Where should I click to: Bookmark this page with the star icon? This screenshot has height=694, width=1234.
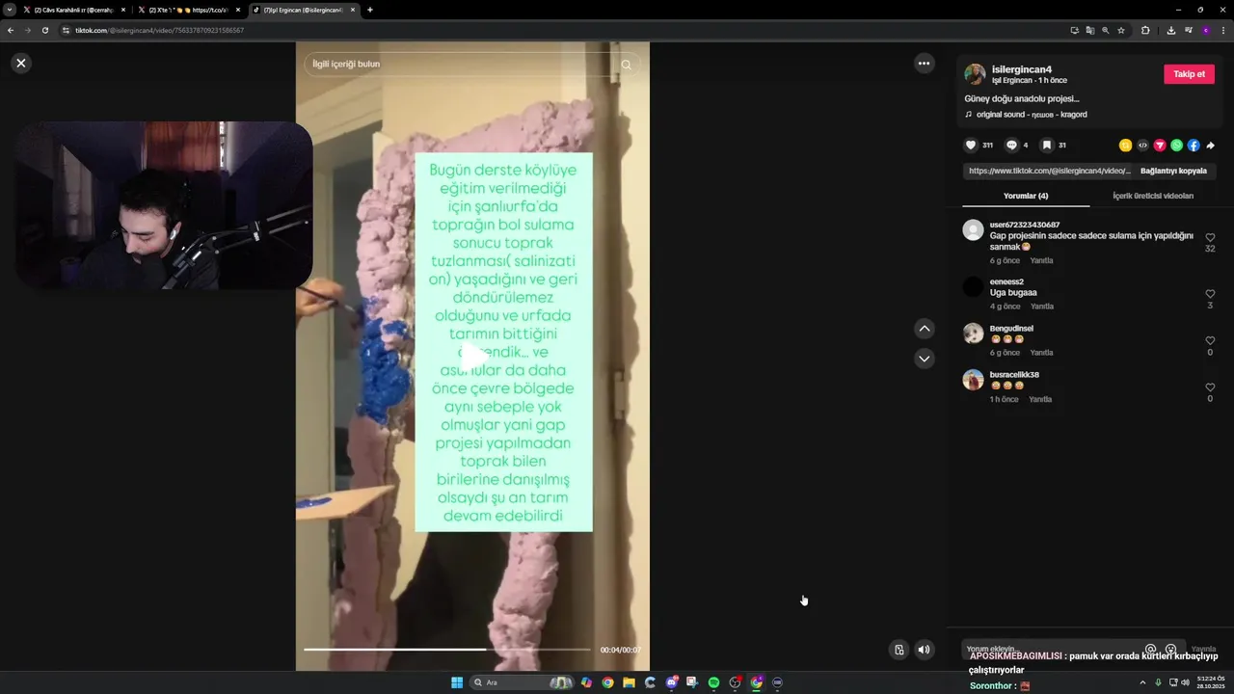(x=1121, y=30)
